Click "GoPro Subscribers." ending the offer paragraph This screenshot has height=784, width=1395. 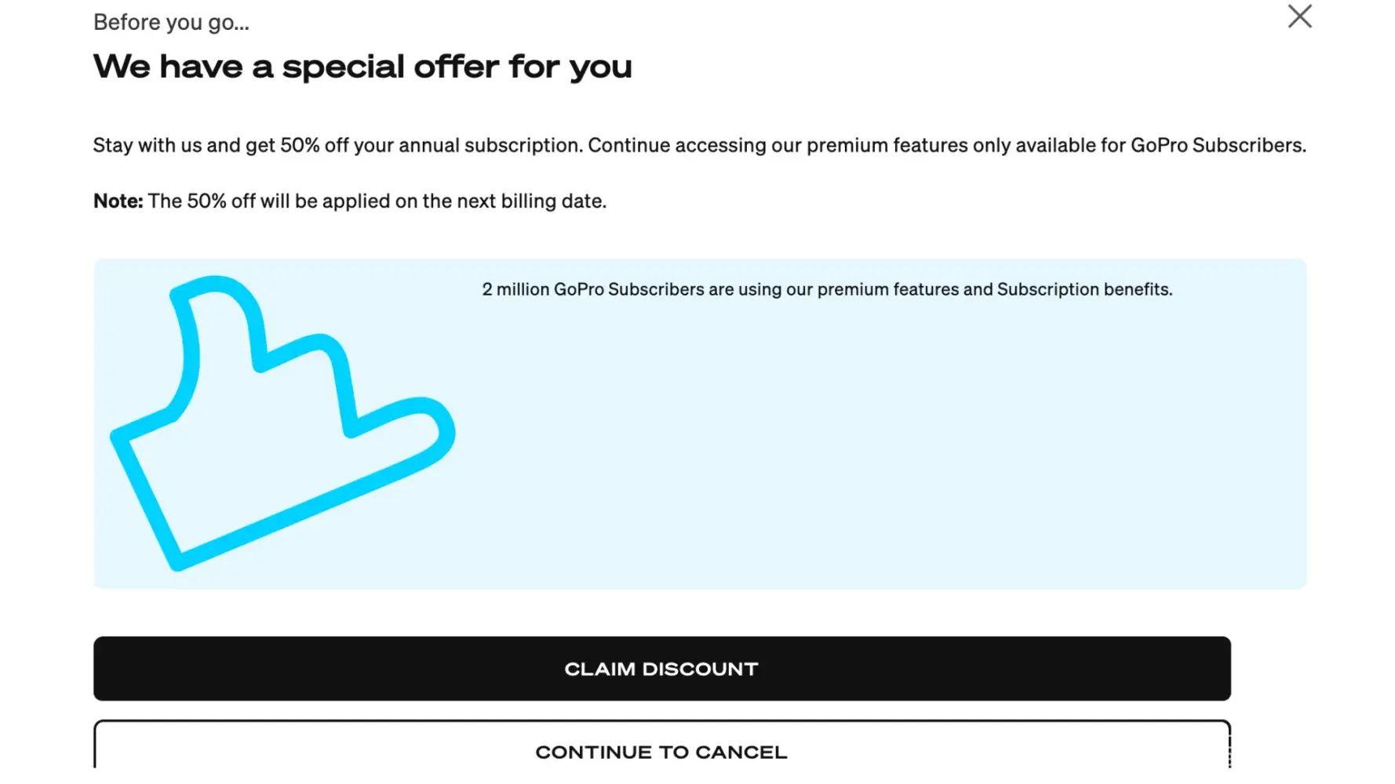[x=1218, y=146]
